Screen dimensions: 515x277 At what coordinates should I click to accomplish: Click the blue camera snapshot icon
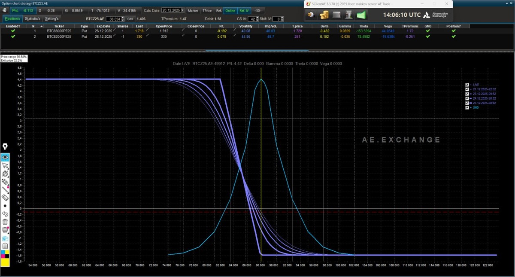point(5,238)
